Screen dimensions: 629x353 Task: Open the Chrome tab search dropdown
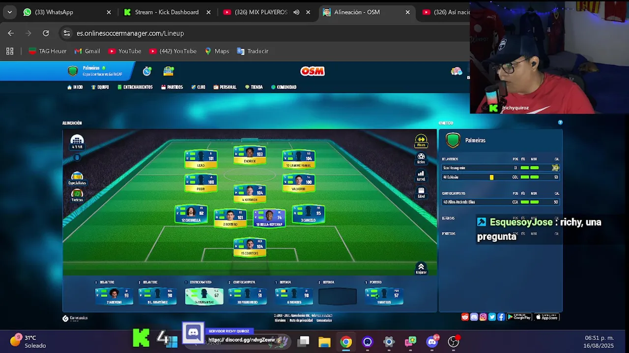point(10,12)
